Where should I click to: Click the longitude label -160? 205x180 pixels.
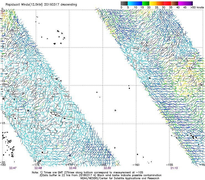(136, 165)
